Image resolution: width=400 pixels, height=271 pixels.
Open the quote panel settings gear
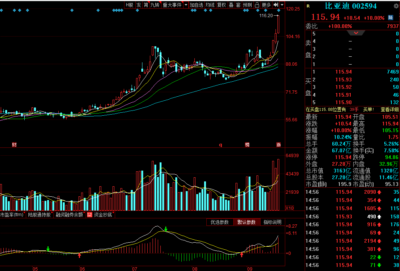pos(396,6)
